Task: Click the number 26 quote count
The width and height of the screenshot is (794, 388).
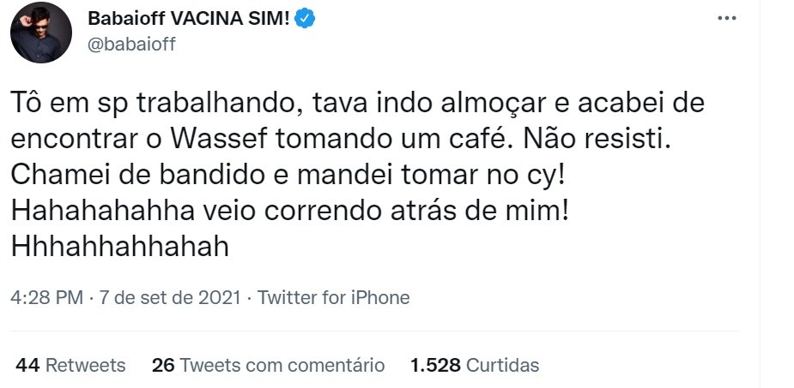Action: pyautogui.click(x=163, y=365)
